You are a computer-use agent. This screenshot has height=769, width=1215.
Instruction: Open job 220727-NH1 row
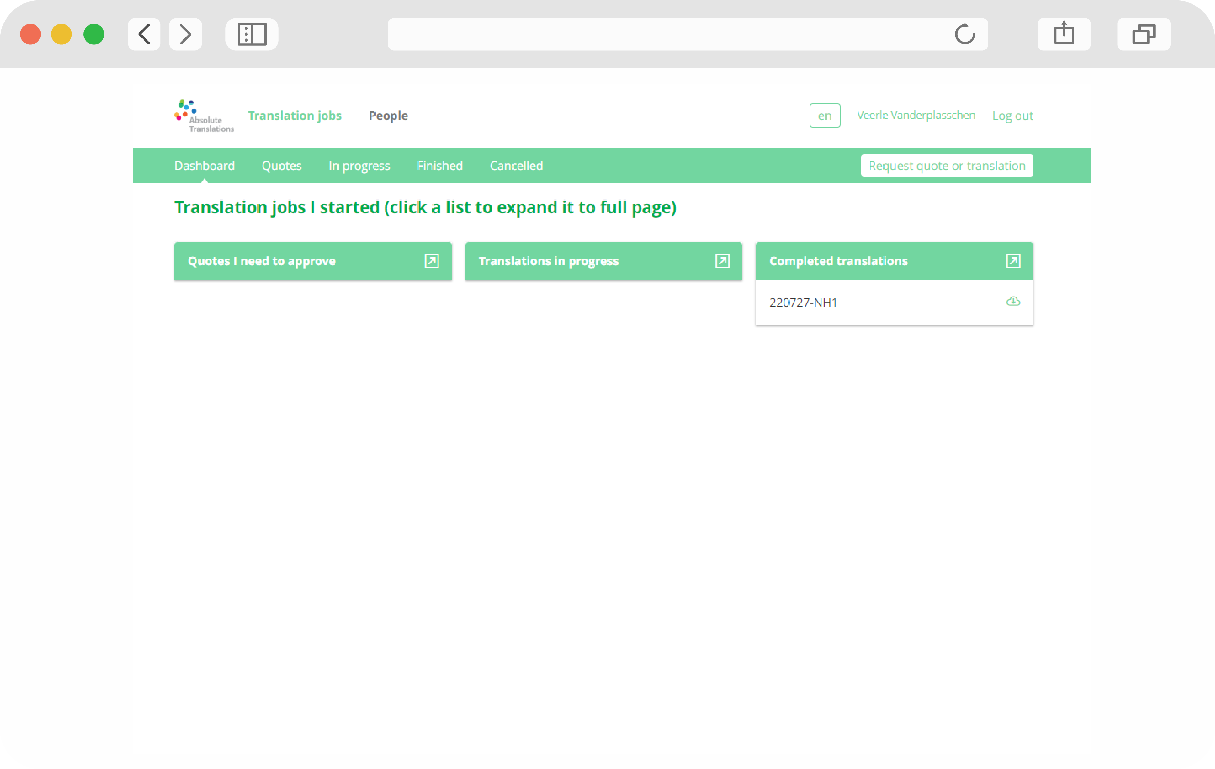point(894,302)
